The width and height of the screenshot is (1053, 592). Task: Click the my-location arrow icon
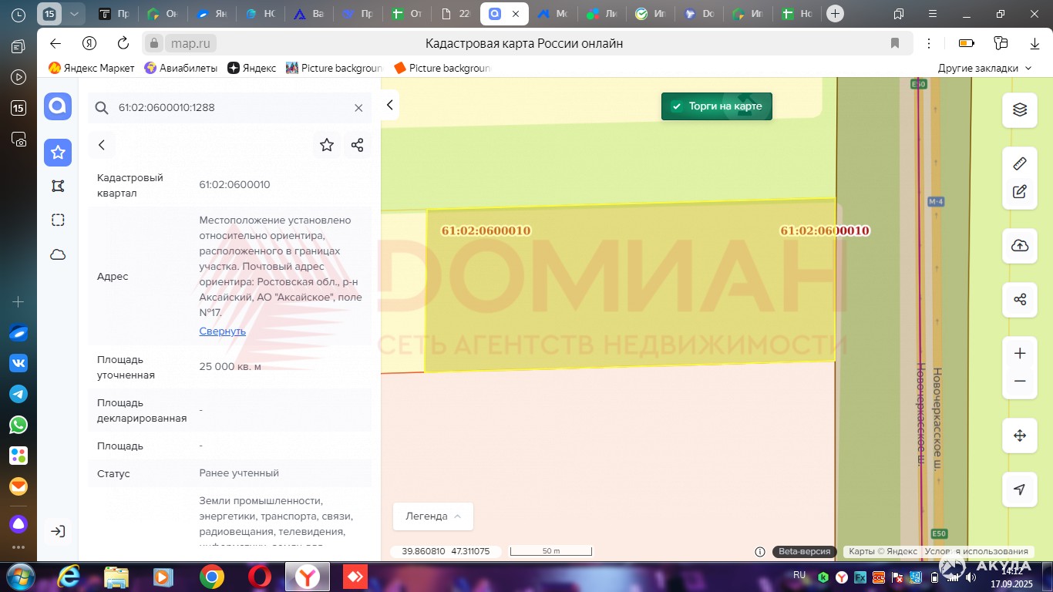1019,489
